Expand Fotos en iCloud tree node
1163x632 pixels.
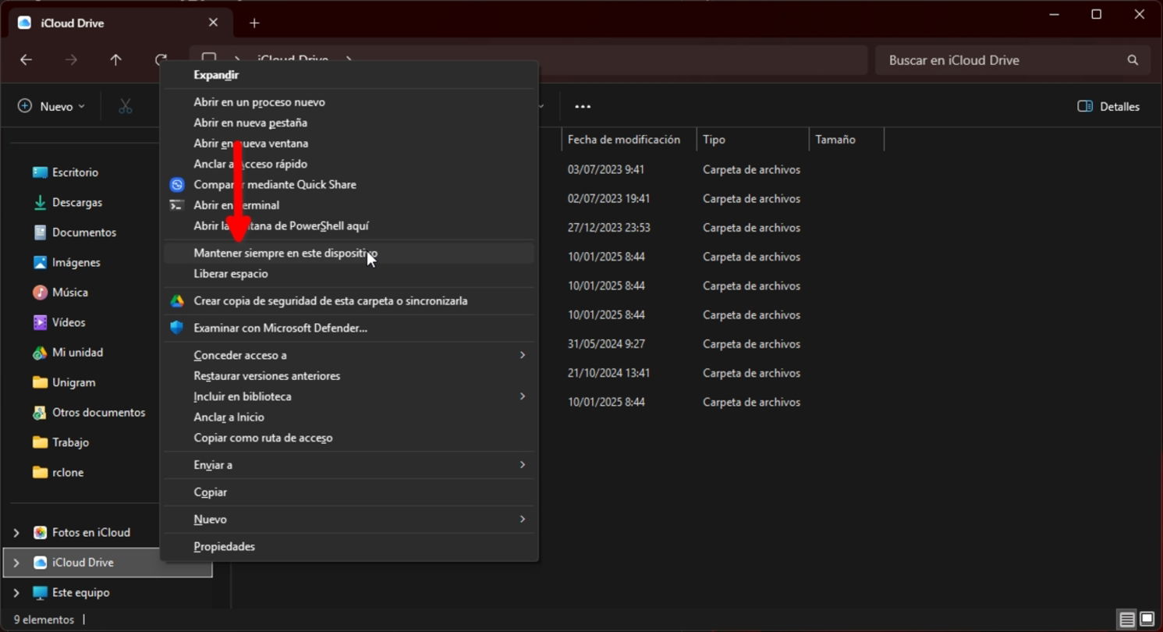click(x=16, y=533)
